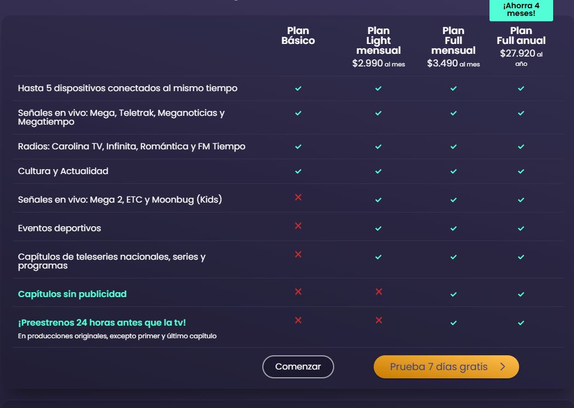Select Plan Full mensual header
Screen dimensions: 574x408
click(453, 41)
